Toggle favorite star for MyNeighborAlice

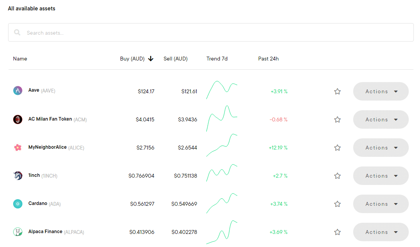coord(337,148)
